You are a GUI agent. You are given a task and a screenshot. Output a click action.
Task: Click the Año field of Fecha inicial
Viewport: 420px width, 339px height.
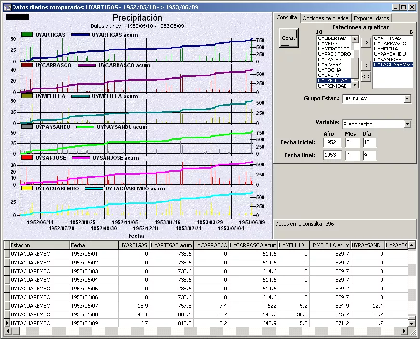333,142
